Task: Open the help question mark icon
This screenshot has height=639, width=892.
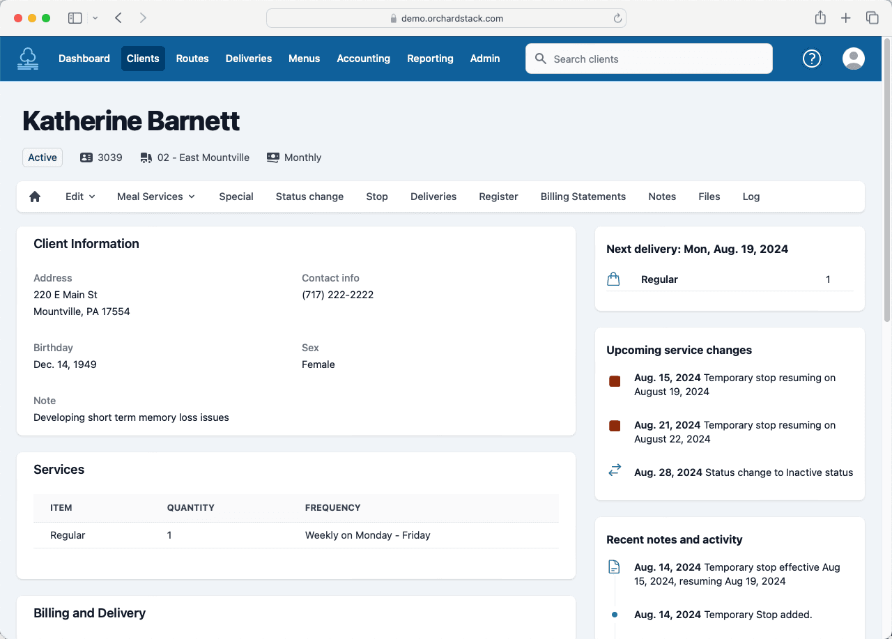Action: pos(812,59)
